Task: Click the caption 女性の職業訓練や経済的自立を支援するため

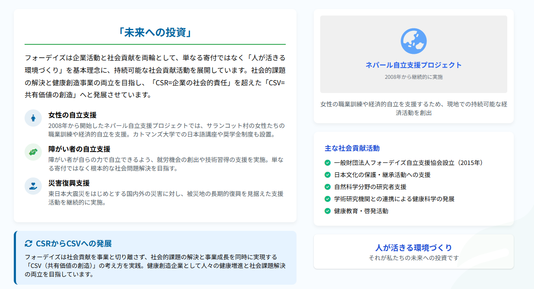Action: (414, 109)
